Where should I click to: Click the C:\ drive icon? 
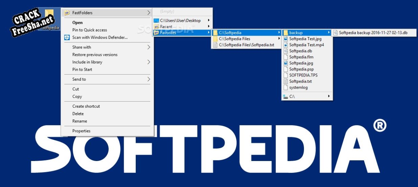pos(285,96)
